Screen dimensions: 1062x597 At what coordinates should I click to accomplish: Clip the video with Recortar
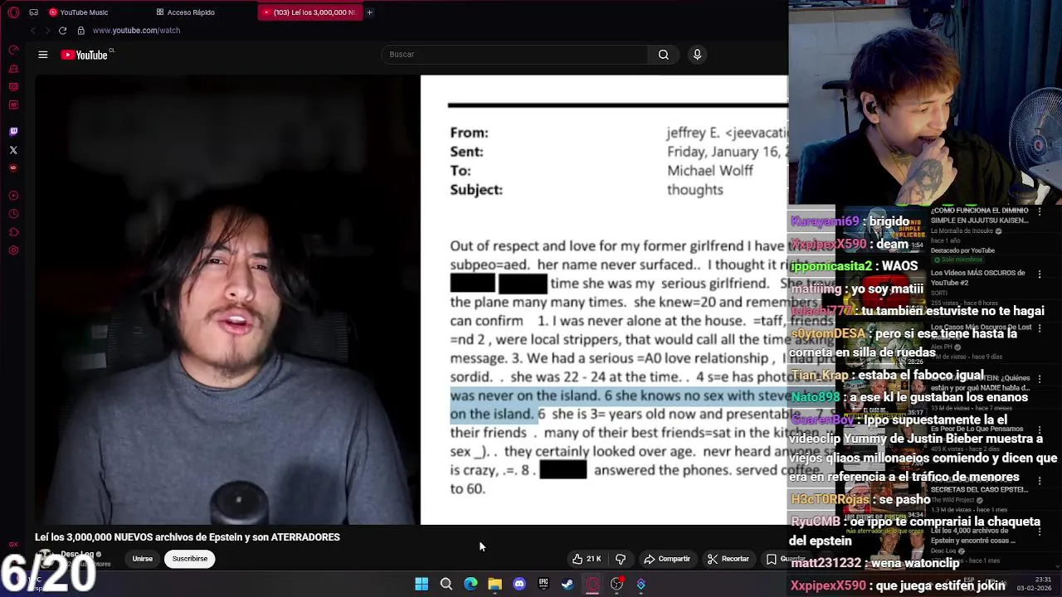pos(728,559)
